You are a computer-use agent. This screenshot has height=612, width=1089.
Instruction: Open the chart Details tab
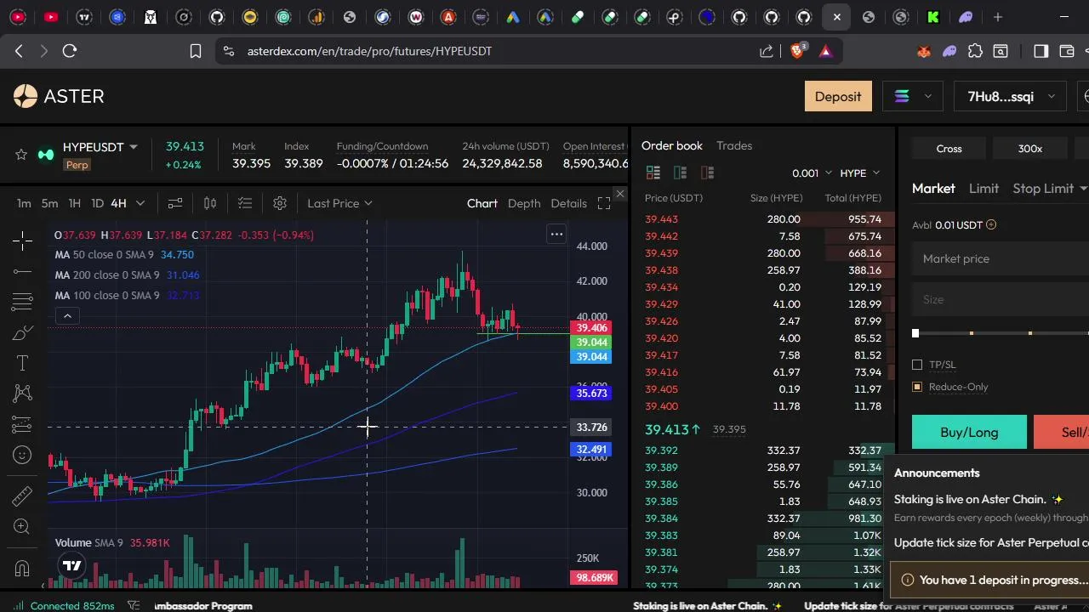(x=568, y=203)
